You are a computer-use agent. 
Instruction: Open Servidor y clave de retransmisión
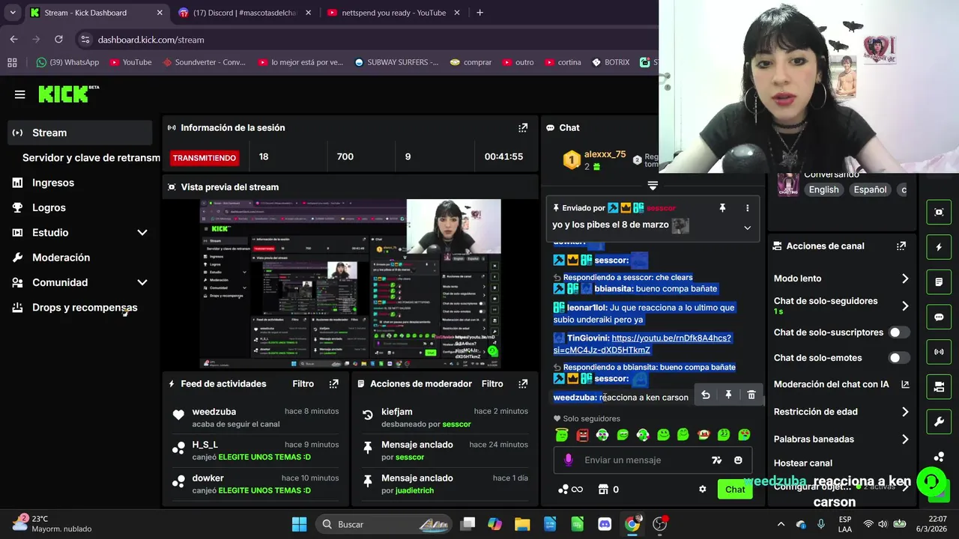91,158
